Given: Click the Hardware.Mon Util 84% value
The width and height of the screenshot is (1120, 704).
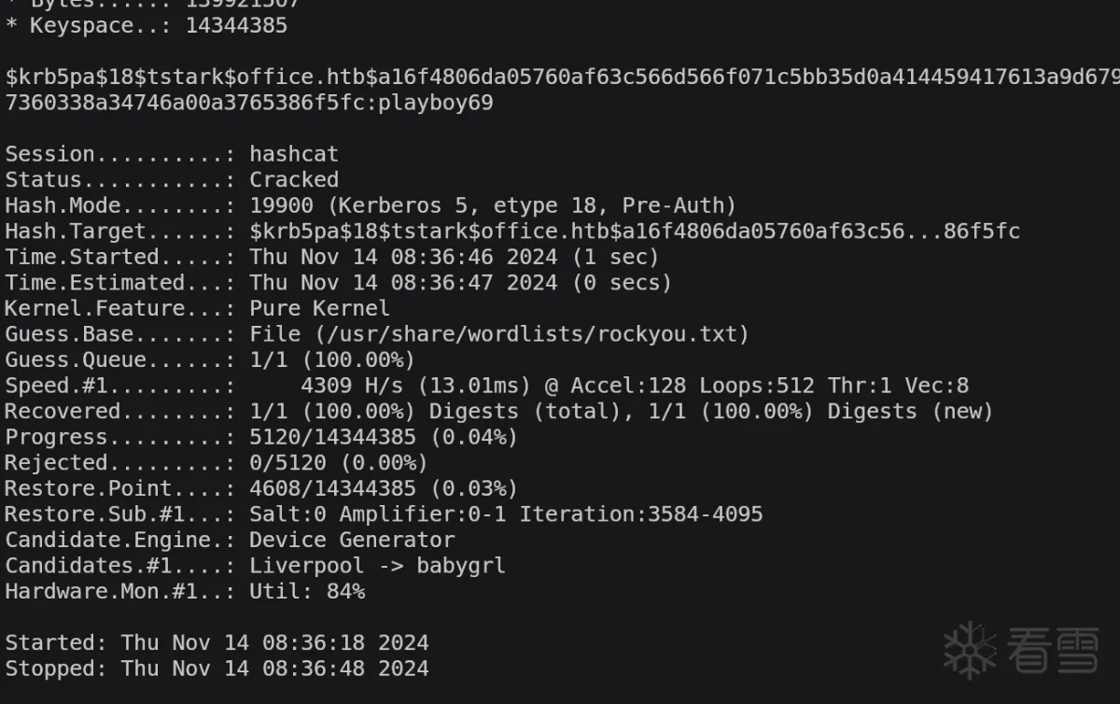Looking at the screenshot, I should [x=306, y=591].
